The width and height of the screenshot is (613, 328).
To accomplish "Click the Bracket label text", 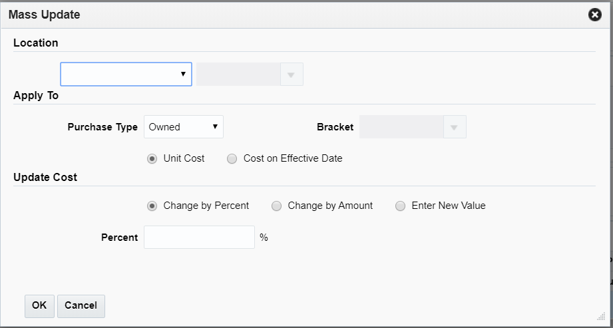I will [x=335, y=127].
